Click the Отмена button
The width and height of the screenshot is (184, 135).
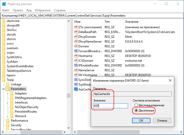(x=162, y=121)
